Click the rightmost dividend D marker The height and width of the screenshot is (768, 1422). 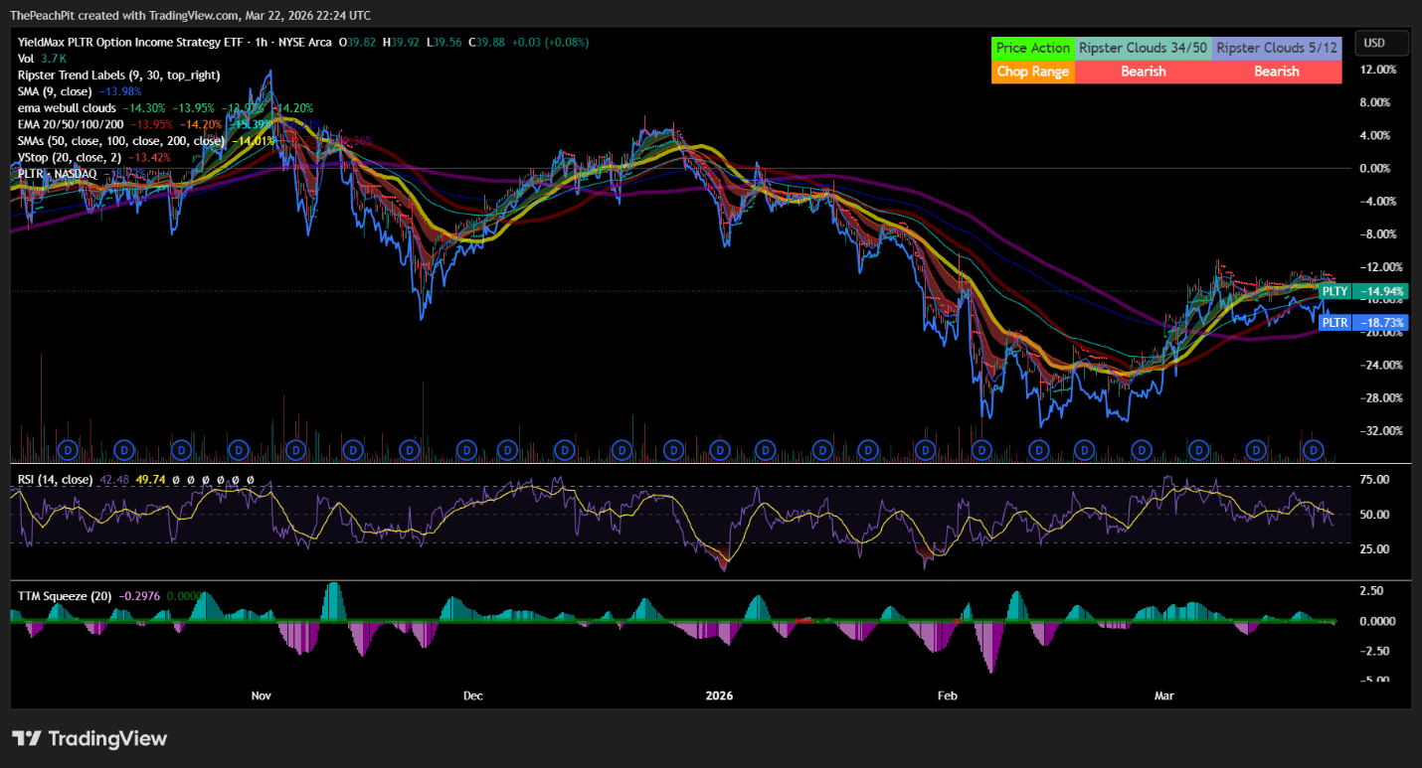1315,450
